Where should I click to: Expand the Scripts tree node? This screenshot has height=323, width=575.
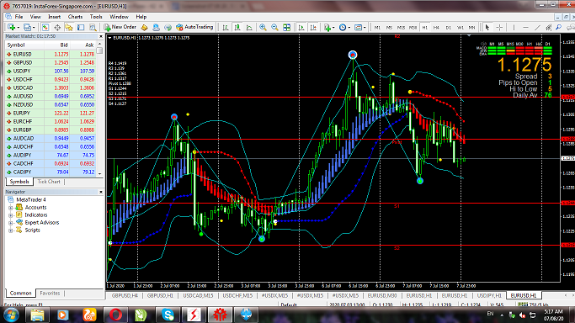(x=11, y=230)
